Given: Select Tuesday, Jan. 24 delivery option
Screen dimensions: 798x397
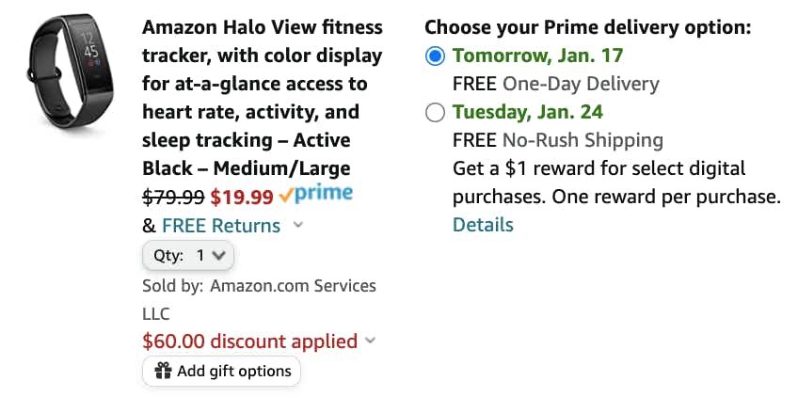Looking at the screenshot, I should (435, 112).
